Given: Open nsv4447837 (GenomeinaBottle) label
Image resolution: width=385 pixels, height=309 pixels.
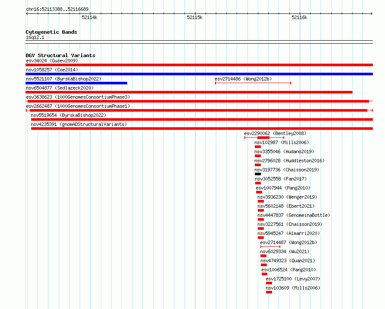Looking at the screenshot, I should [x=294, y=215].
